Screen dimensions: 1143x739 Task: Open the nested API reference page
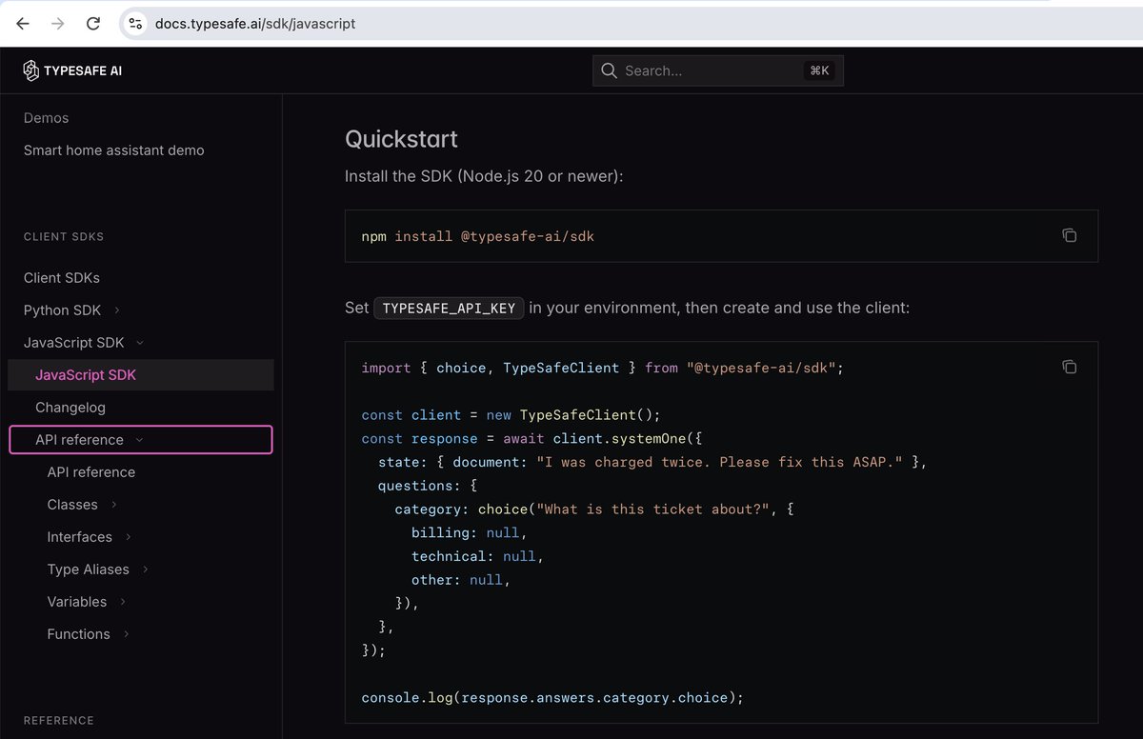[91, 472]
